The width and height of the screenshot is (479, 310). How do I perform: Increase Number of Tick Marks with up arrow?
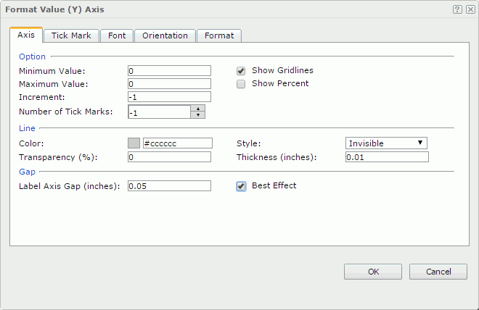(198, 109)
